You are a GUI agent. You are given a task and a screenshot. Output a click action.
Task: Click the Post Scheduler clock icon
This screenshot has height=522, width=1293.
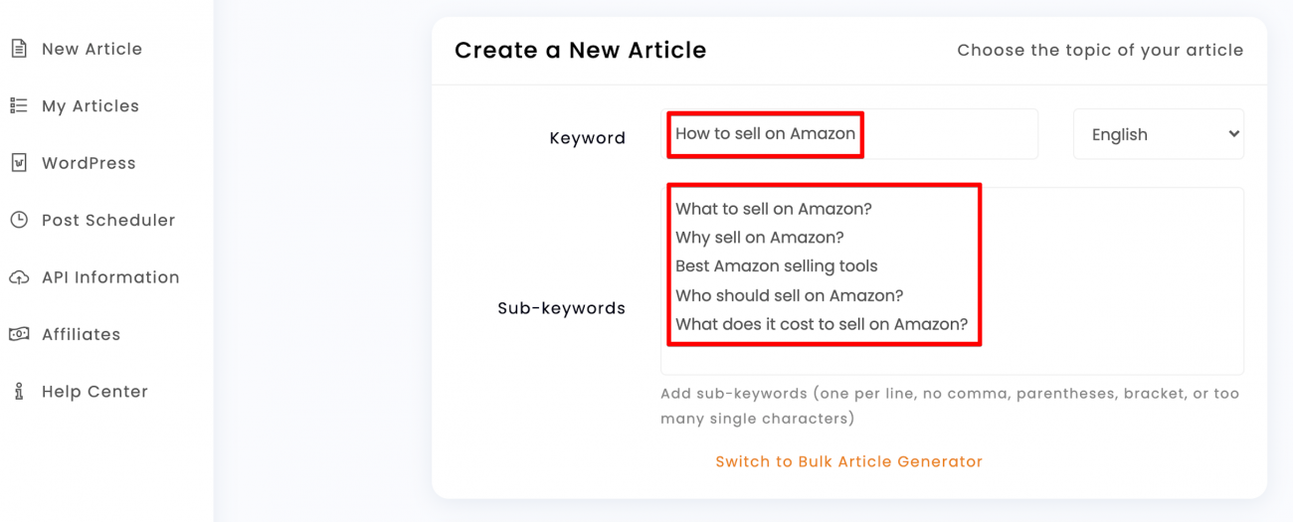pyautogui.click(x=18, y=220)
